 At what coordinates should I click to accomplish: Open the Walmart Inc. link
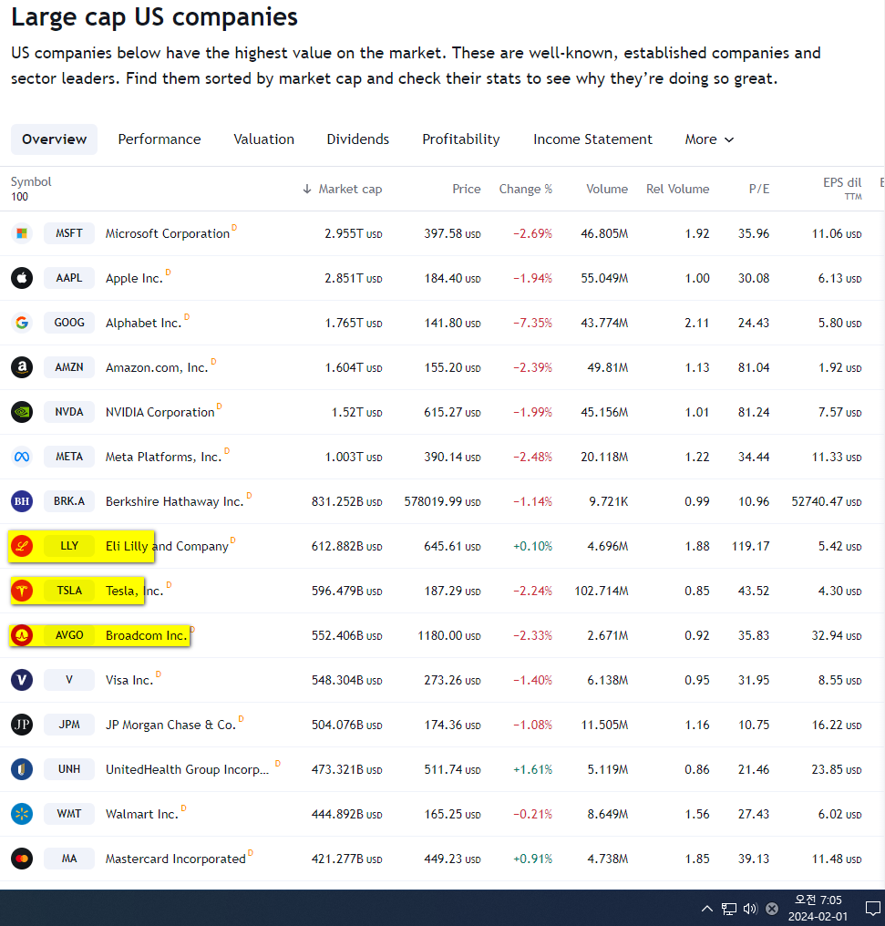point(141,815)
